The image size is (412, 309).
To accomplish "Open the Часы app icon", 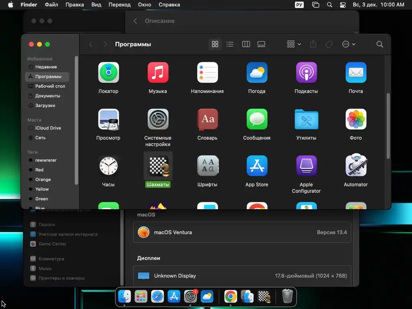I will click(x=108, y=166).
